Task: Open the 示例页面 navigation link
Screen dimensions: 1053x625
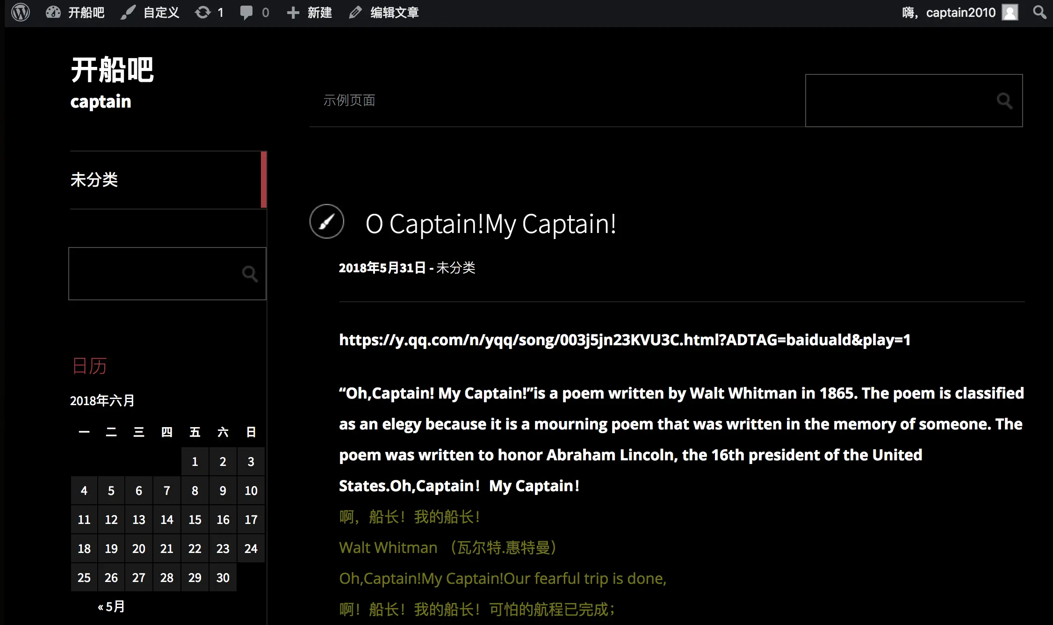Action: point(349,100)
